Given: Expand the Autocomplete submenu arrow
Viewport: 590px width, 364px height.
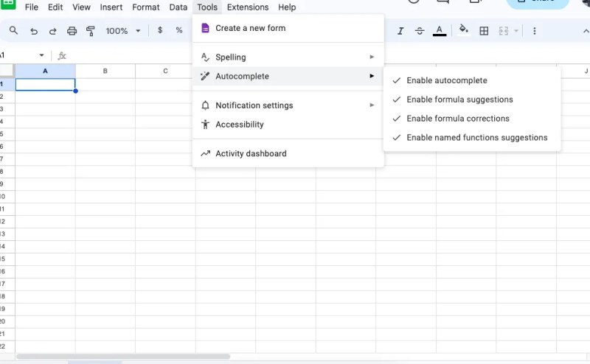Looking at the screenshot, I should (x=372, y=76).
